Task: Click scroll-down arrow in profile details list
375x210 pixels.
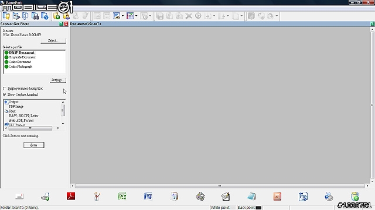Action: (x=63, y=123)
